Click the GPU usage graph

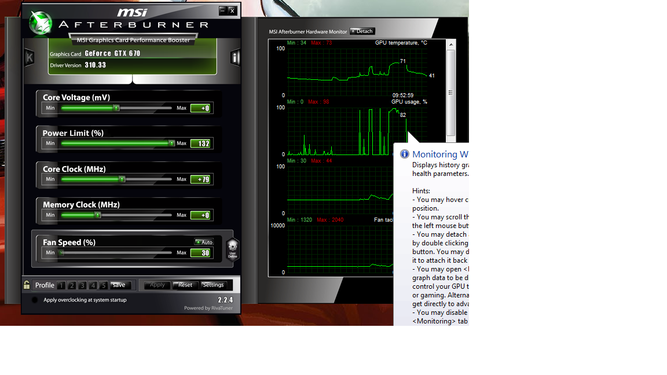357,131
